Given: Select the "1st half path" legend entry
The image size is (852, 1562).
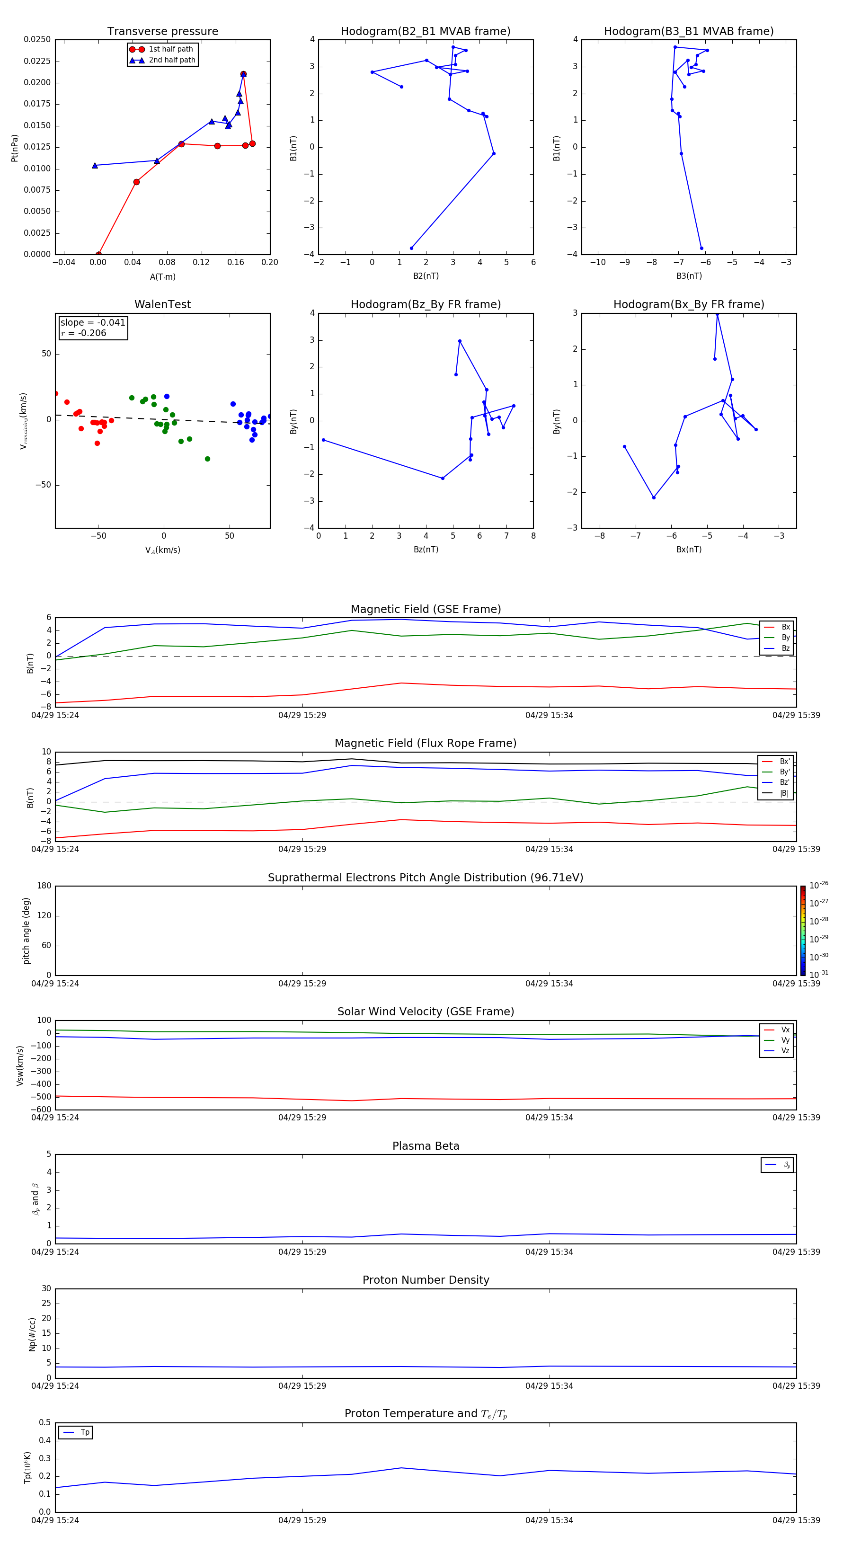Looking at the screenshot, I should click(162, 49).
